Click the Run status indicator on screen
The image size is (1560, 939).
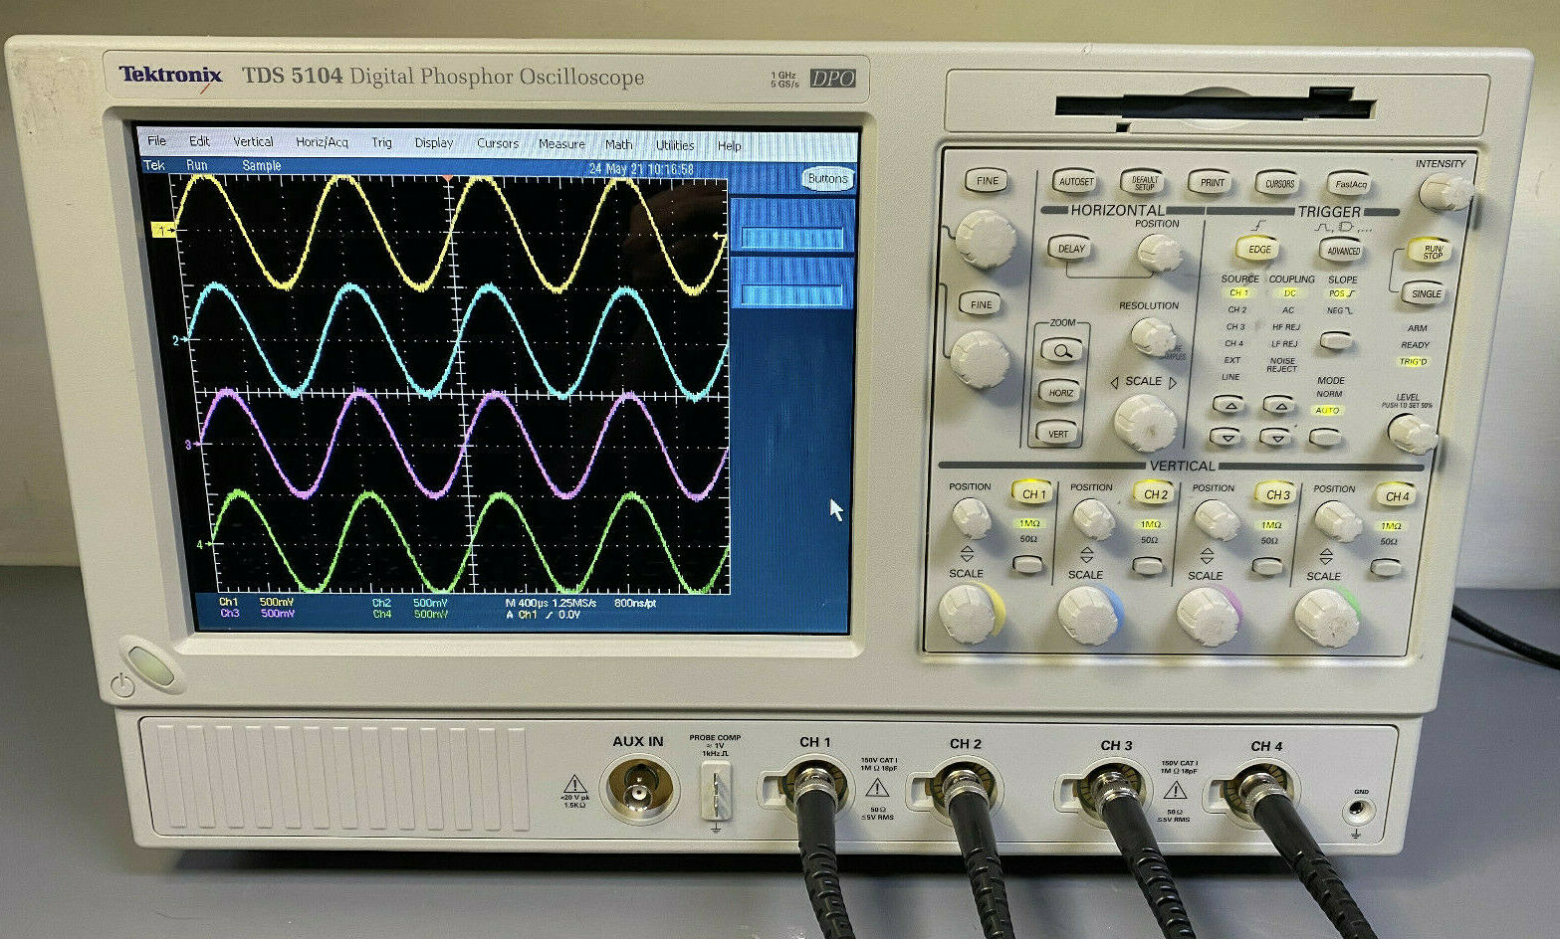(x=197, y=165)
